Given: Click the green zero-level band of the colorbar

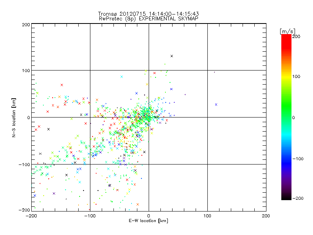Looking at the screenshot, I should click(x=286, y=117).
